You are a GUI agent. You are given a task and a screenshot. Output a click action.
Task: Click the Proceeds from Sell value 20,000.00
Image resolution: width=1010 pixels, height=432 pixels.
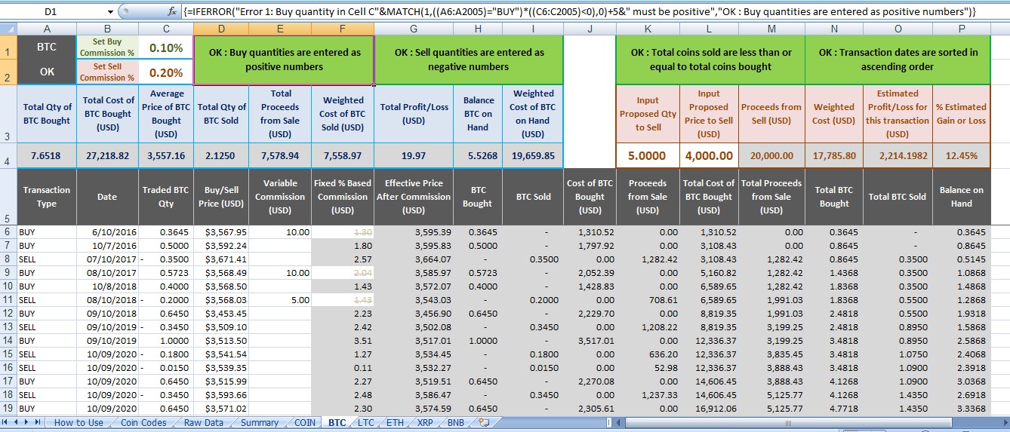[x=771, y=156]
